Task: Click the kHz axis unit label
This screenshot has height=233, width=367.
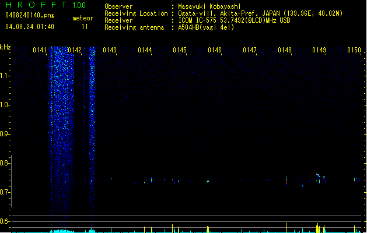Action: (x=5, y=47)
